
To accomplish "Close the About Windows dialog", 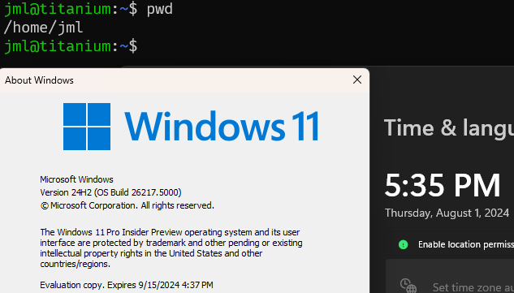I will [357, 80].
